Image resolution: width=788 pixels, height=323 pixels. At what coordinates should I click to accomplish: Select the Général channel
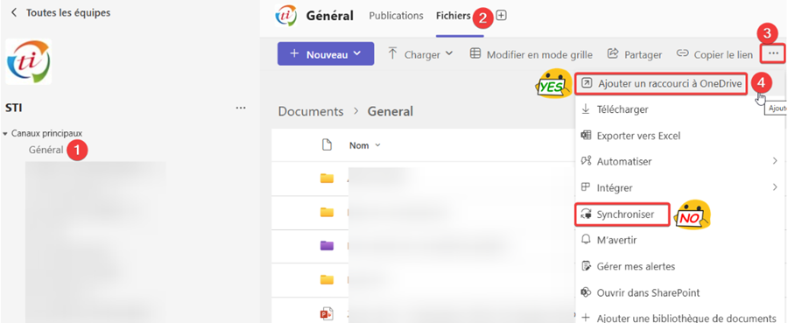tap(46, 150)
